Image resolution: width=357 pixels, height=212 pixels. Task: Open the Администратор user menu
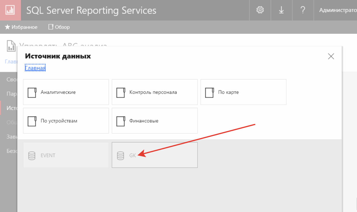click(338, 10)
